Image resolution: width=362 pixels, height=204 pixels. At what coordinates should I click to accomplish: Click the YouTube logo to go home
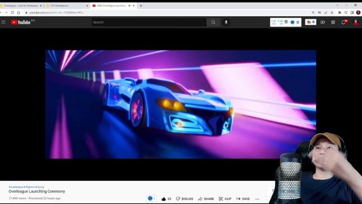pyautogui.click(x=21, y=22)
